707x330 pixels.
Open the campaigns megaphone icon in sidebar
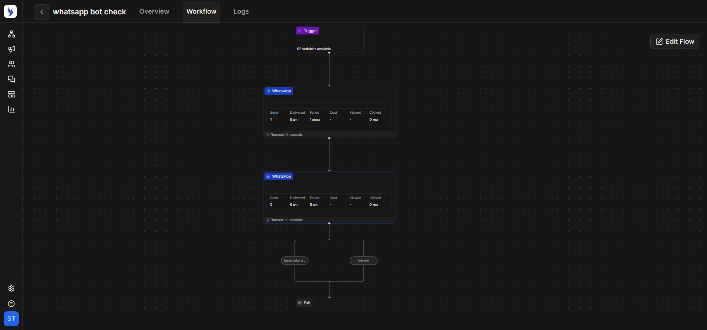point(11,49)
